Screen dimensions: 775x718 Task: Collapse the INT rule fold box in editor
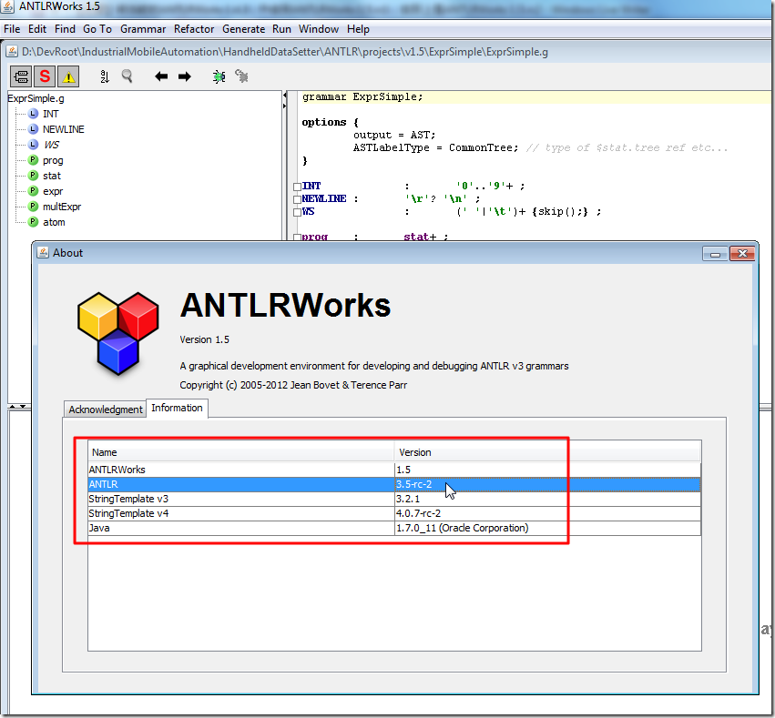coord(297,187)
